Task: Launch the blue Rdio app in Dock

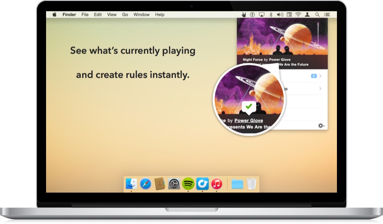Action: pyautogui.click(x=202, y=184)
